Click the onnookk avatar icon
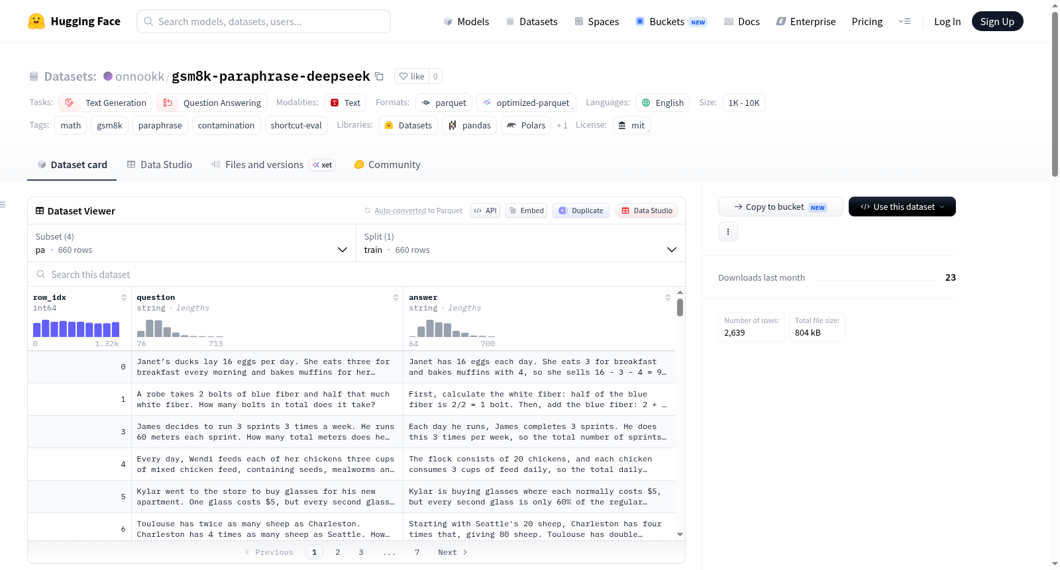 (108, 76)
